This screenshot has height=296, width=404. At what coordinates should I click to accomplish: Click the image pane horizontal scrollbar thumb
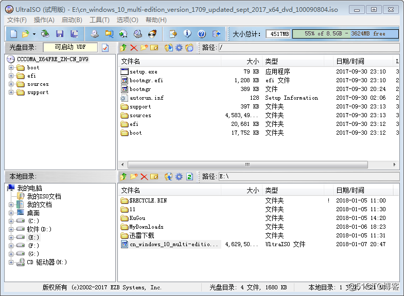point(248,164)
